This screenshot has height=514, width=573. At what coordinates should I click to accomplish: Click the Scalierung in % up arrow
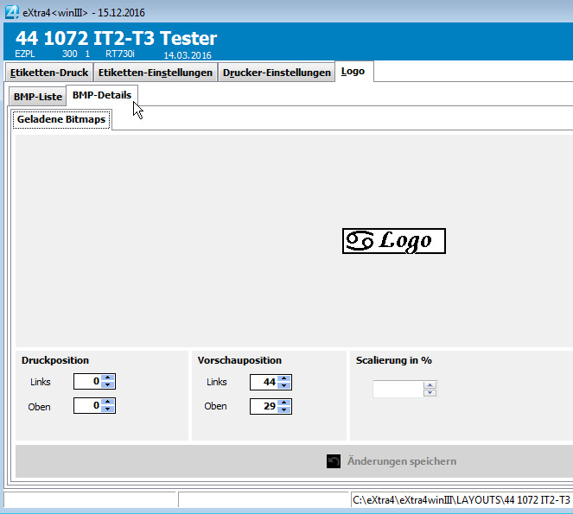430,384
